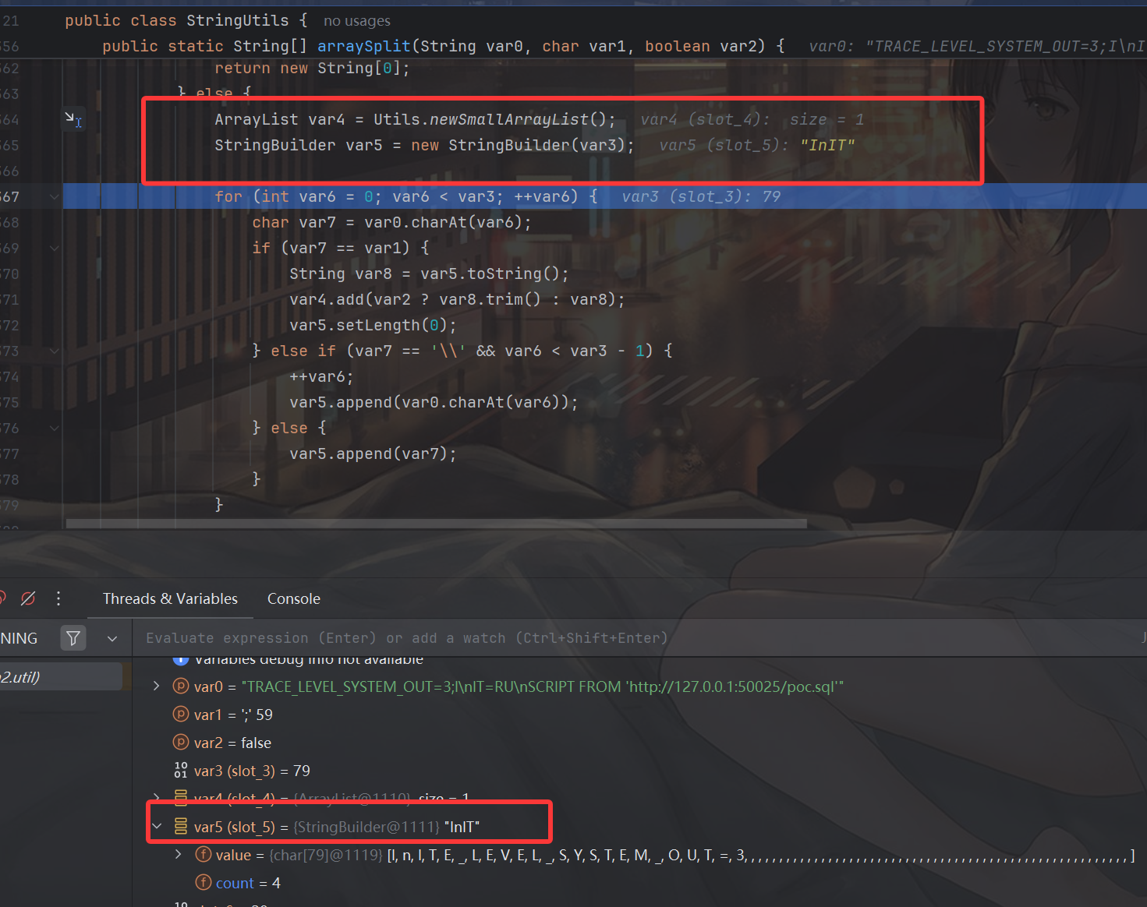Click the parameter icon next to var1
The width and height of the screenshot is (1147, 907).
(181, 715)
